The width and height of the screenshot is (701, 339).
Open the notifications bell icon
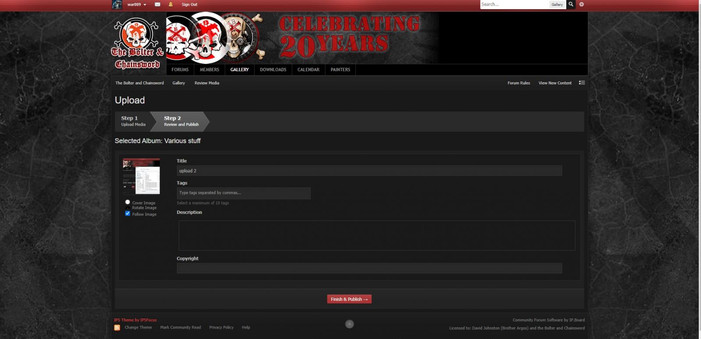pos(170,4)
